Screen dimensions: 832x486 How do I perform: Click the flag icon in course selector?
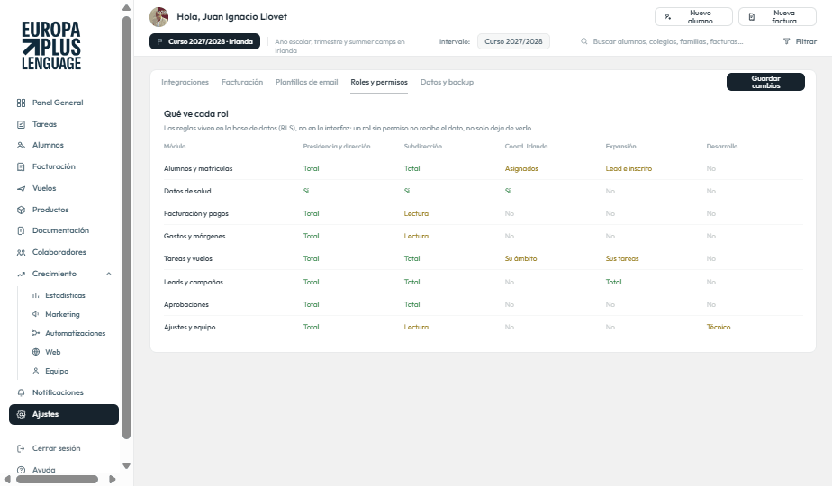tap(159, 41)
